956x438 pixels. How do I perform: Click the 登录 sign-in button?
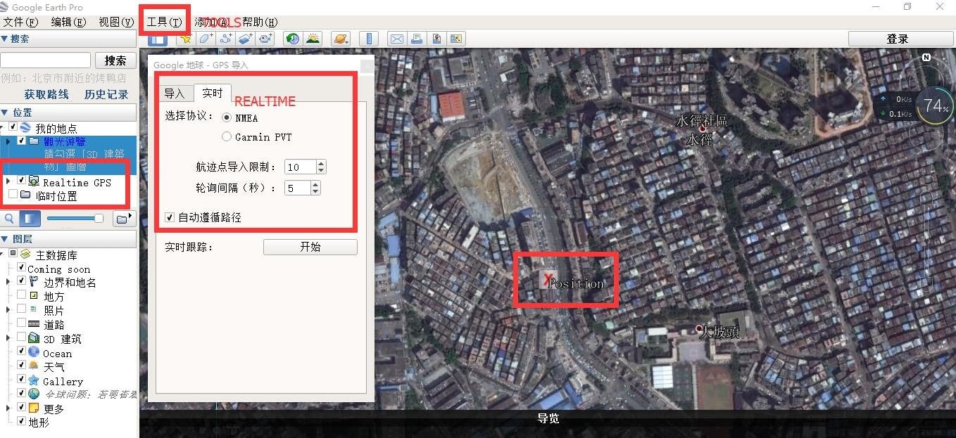[897, 39]
